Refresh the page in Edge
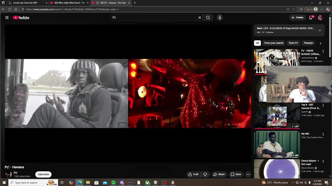 (10, 9)
